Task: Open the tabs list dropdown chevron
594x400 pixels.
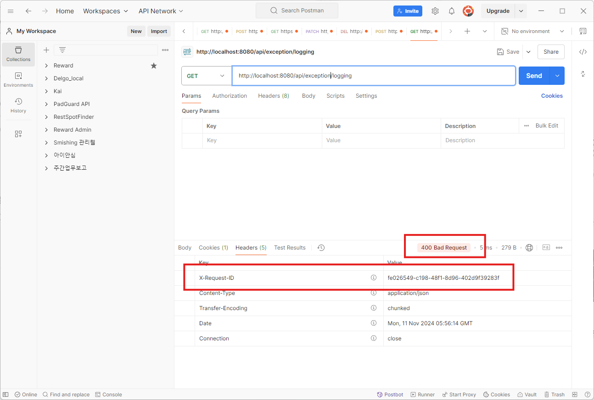Action: (485, 31)
